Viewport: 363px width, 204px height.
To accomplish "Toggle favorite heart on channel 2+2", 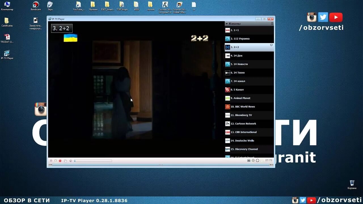I will coord(271,45).
